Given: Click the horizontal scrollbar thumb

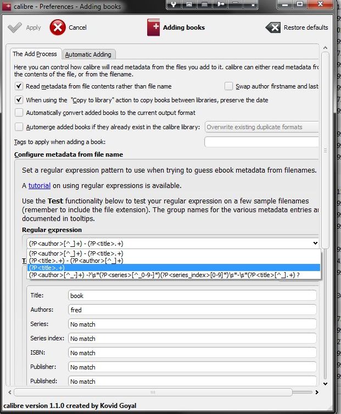Looking at the screenshot, I should point(153,393).
